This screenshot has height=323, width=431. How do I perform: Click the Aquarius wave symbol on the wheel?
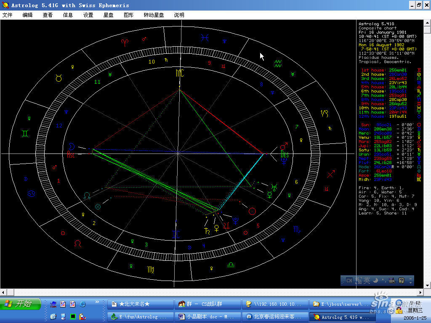coord(278,64)
